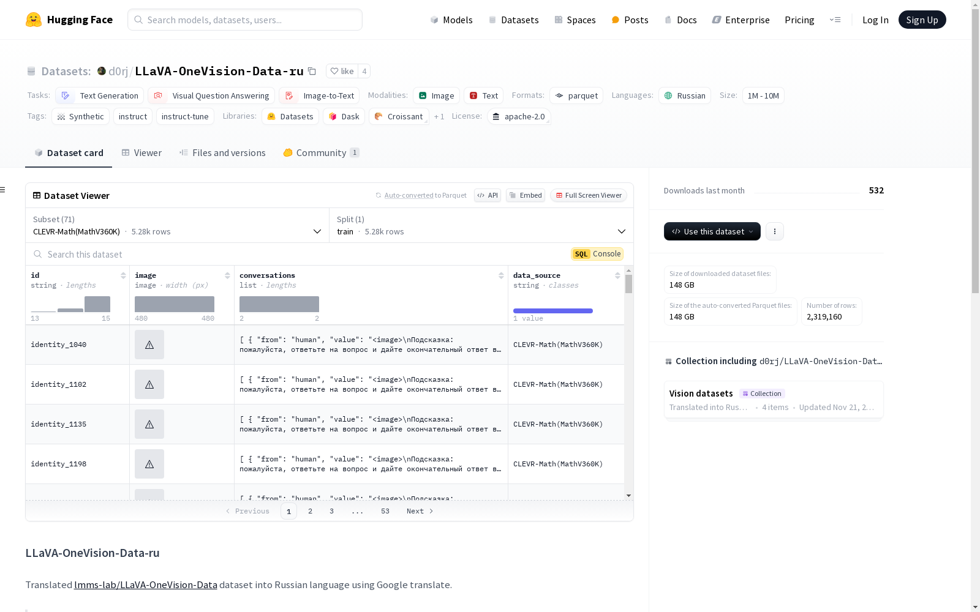The image size is (980, 612).
Task: Select the Visual Question Answering task tag
Action: [x=211, y=95]
